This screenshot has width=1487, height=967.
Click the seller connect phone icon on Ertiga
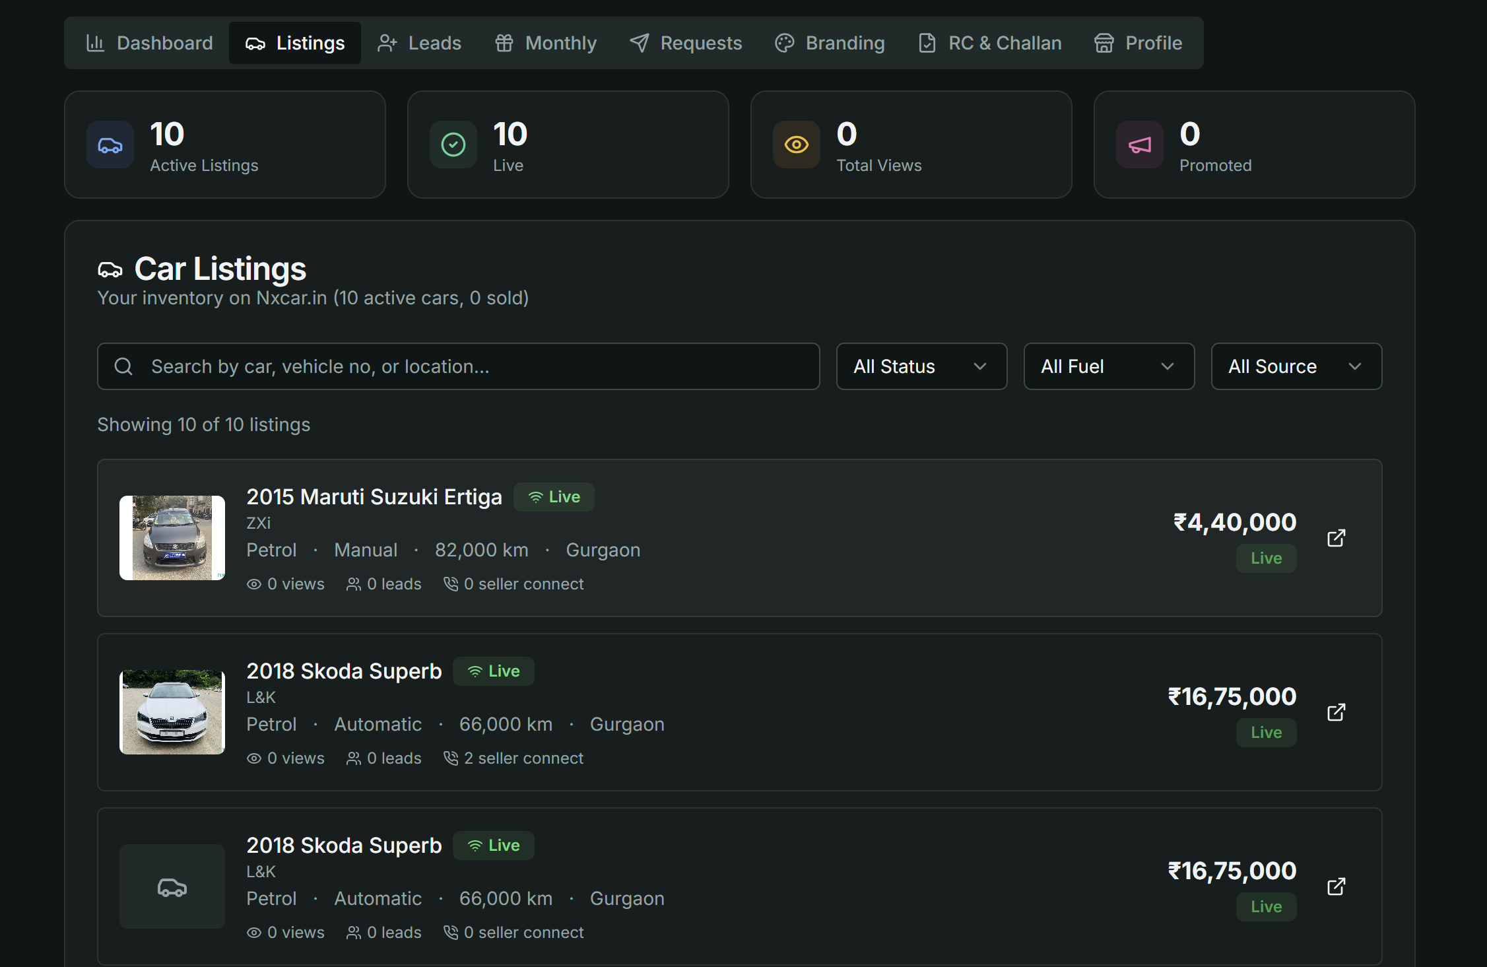(x=451, y=584)
